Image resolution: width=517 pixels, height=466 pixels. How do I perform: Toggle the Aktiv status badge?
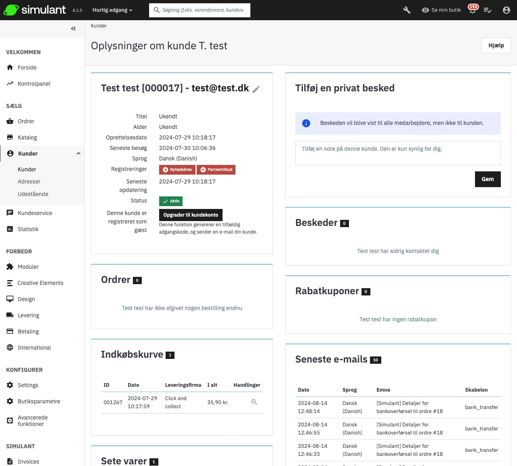tap(171, 201)
